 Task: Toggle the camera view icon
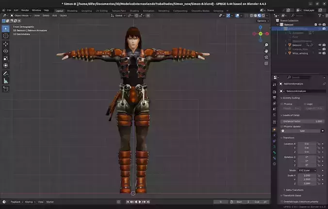click(266, 57)
